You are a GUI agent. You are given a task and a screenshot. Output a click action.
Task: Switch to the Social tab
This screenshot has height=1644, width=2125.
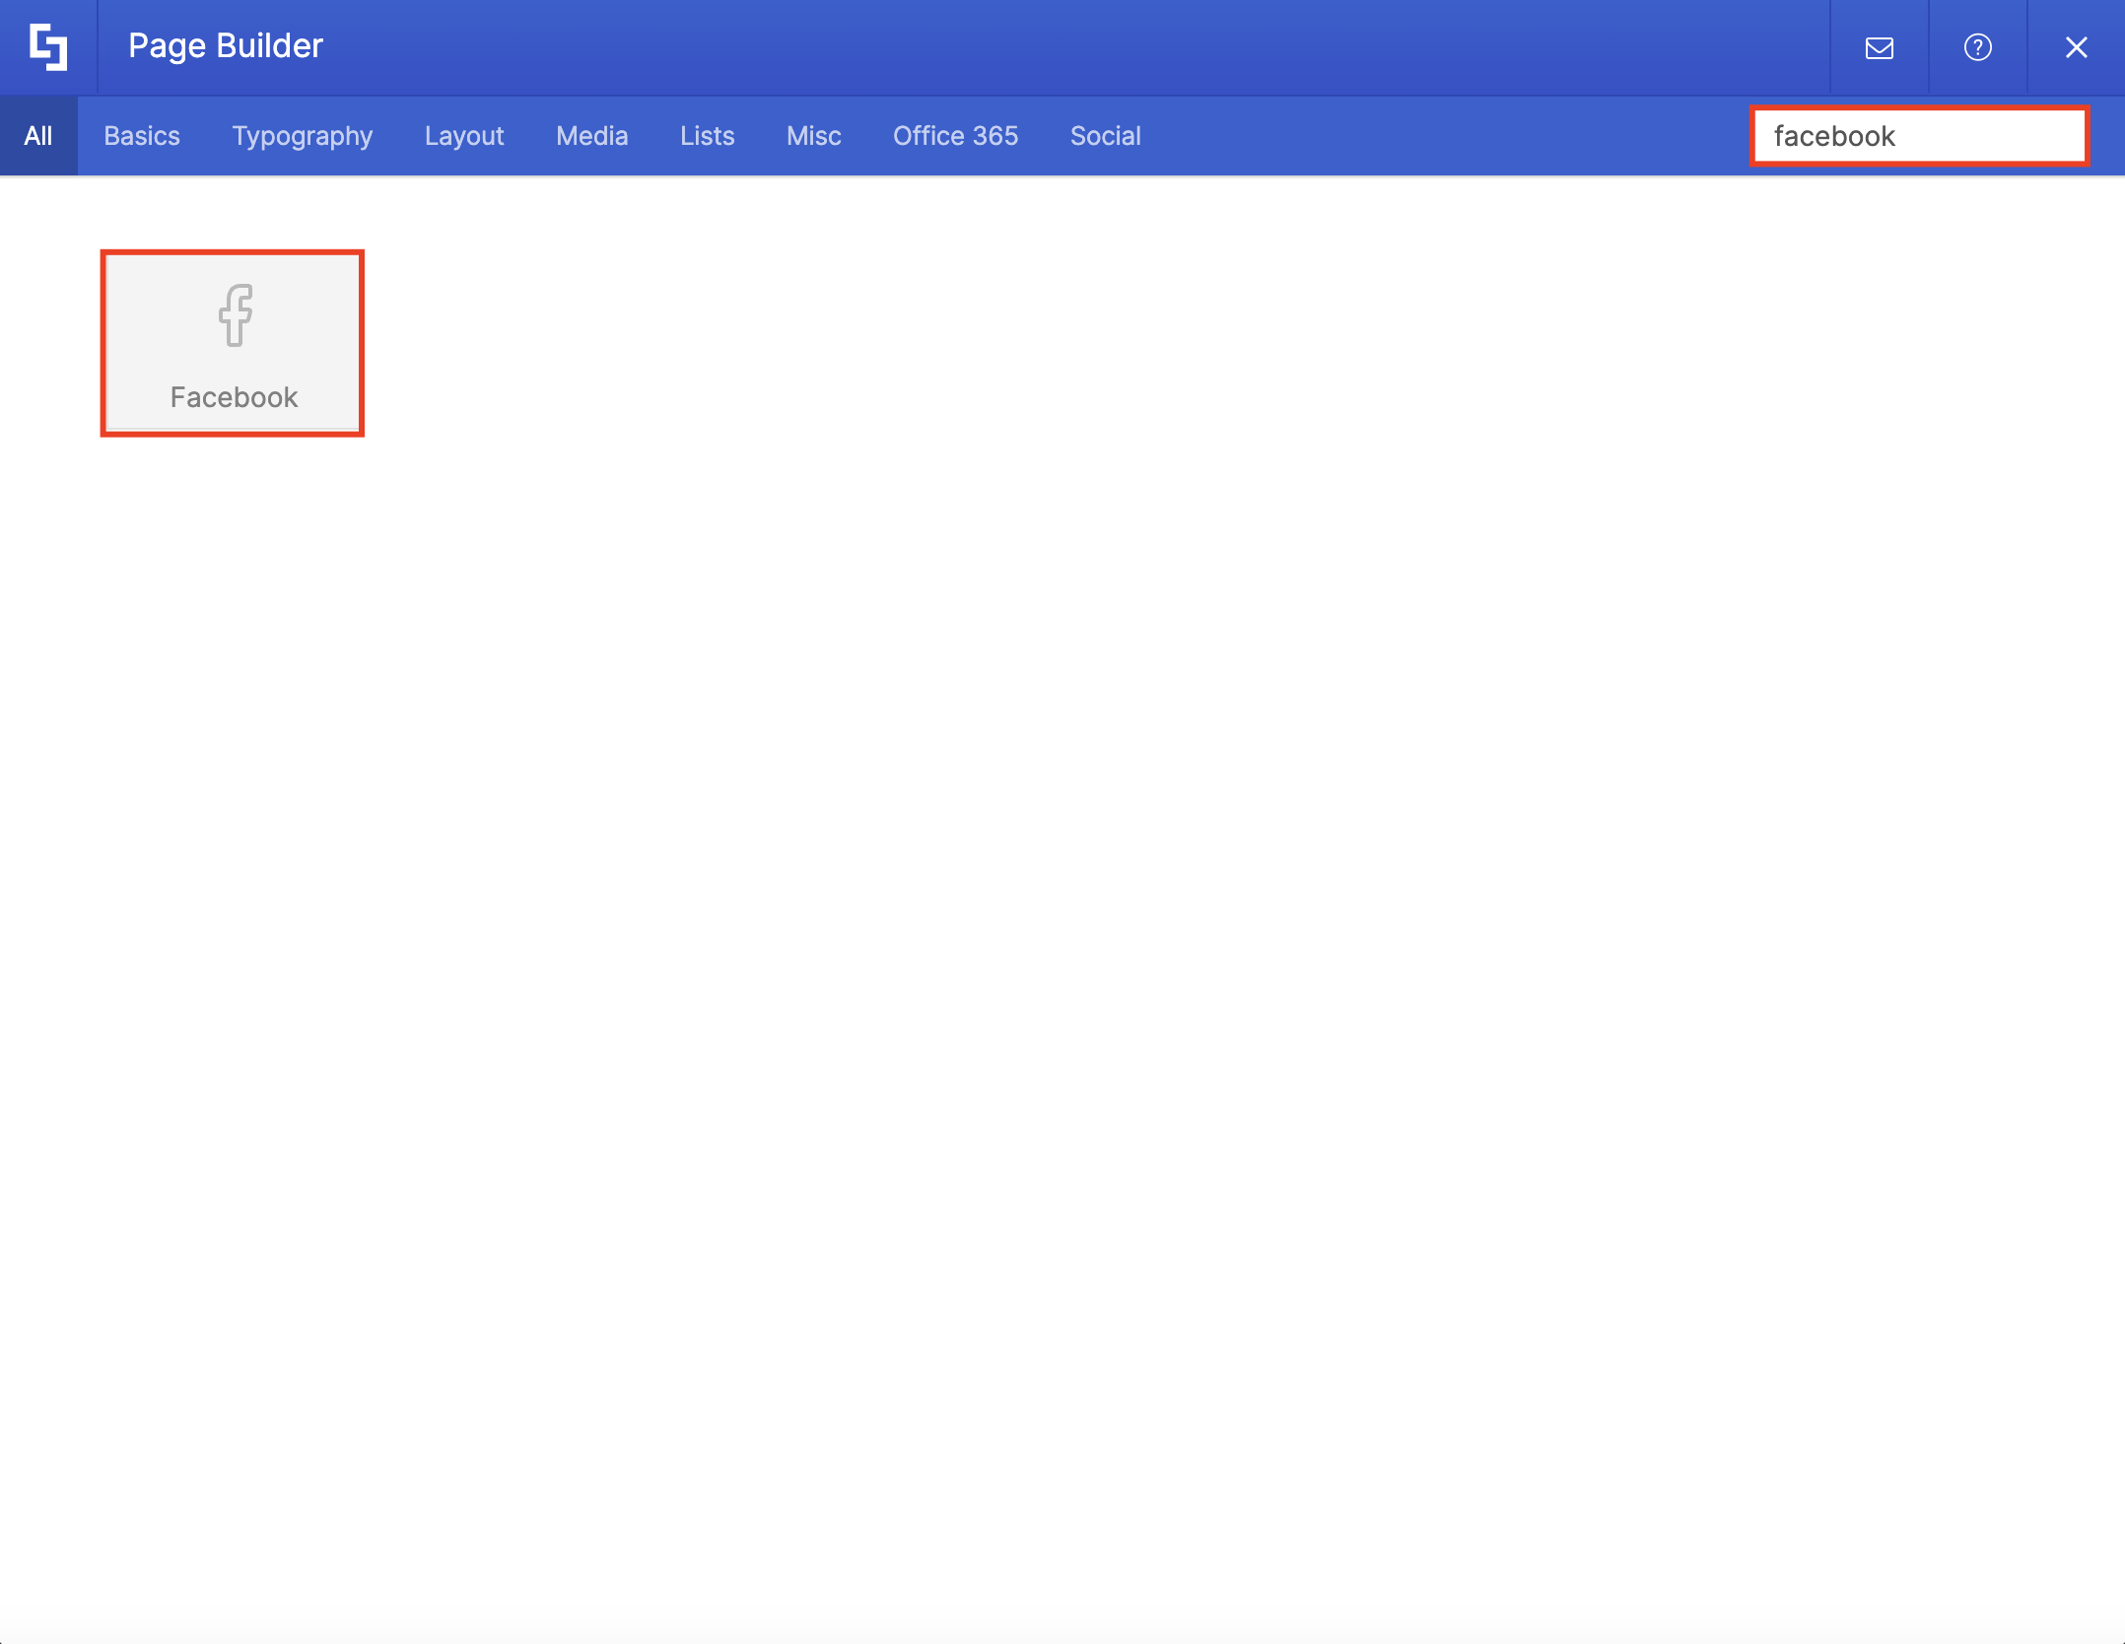(1105, 135)
